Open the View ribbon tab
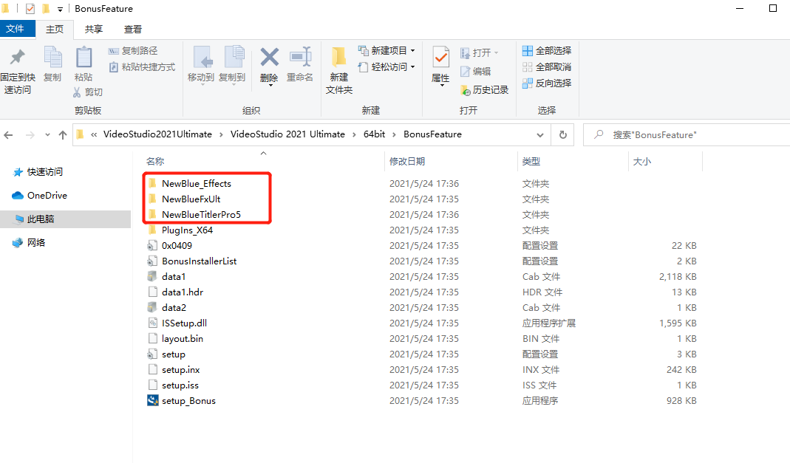Screen dimensions: 790x463 pyautogui.click(x=133, y=30)
